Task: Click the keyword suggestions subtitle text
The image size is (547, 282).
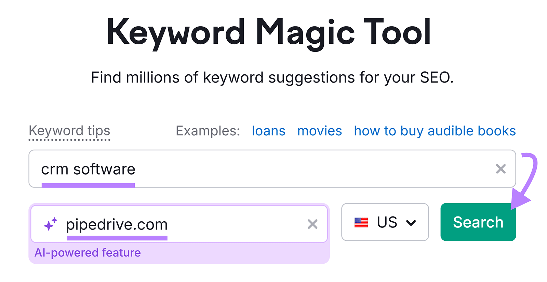Action: pos(272,77)
